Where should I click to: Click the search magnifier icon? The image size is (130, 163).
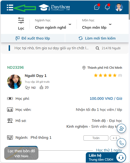pos(97,48)
